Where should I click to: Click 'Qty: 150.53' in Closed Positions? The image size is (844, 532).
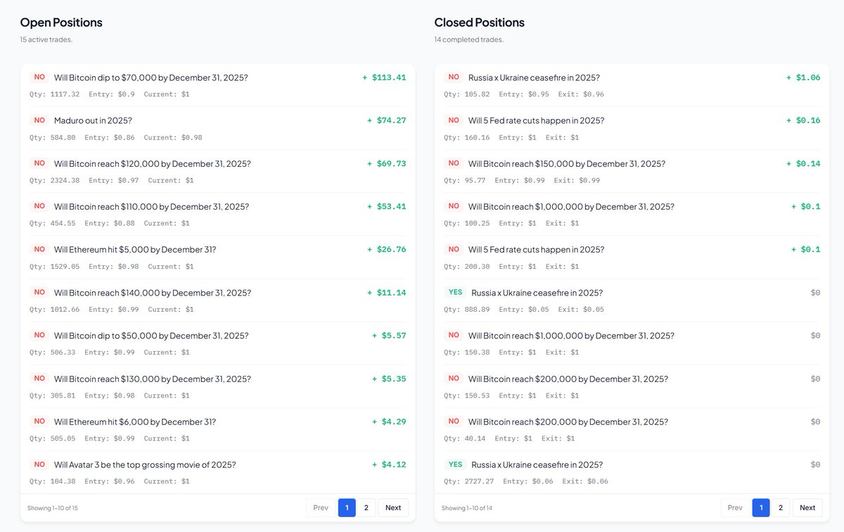click(x=467, y=395)
